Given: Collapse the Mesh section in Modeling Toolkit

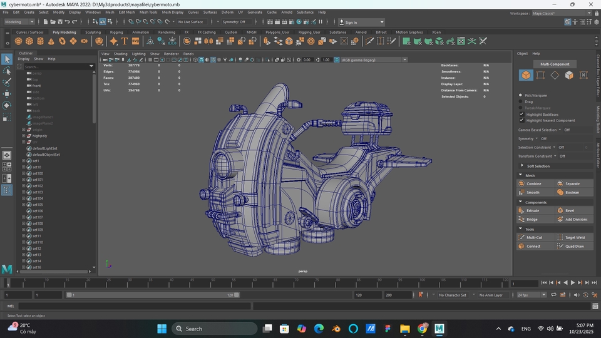Looking at the screenshot, I should [520, 175].
